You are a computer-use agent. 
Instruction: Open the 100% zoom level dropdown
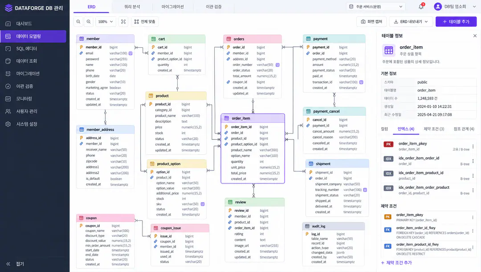106,21
